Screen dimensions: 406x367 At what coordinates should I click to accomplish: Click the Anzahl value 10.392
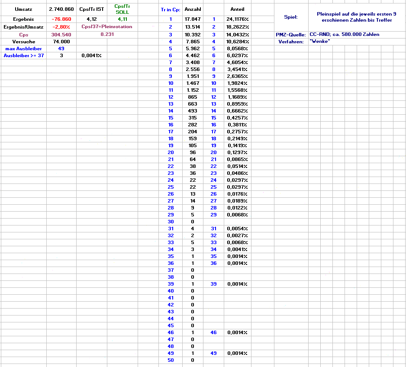(x=193, y=35)
